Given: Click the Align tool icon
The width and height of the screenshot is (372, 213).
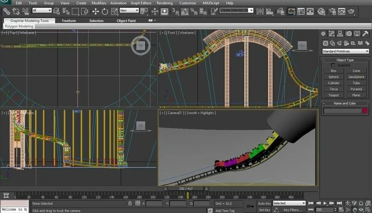Looking at the screenshot, I should (x=270, y=11).
